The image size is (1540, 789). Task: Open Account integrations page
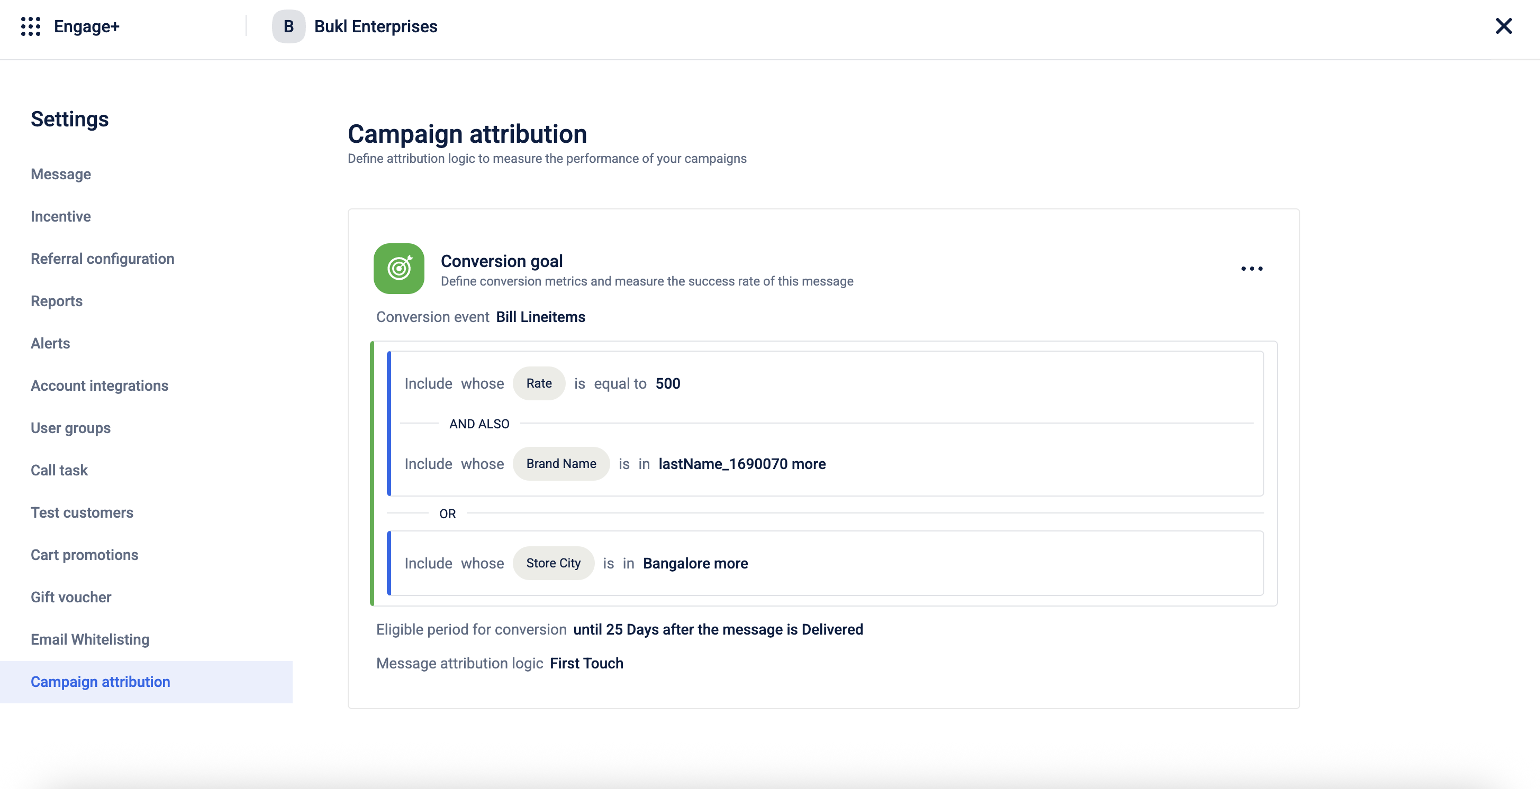pos(100,386)
